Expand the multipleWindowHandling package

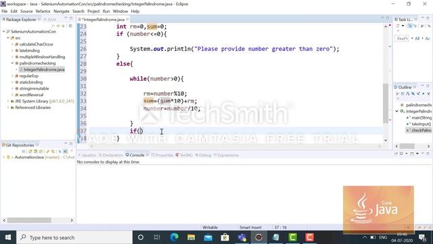pos(12,57)
